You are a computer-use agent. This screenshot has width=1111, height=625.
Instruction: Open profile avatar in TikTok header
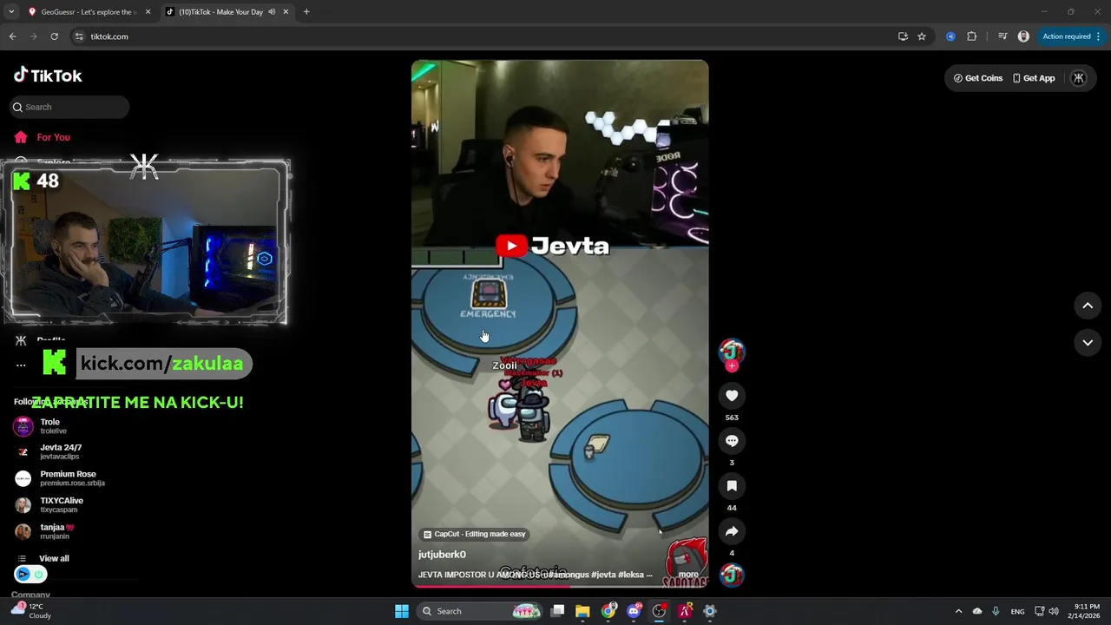tap(1079, 78)
